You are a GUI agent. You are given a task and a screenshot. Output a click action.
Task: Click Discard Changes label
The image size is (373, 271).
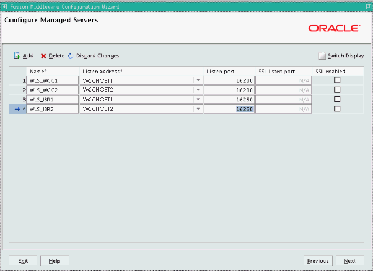coord(98,56)
